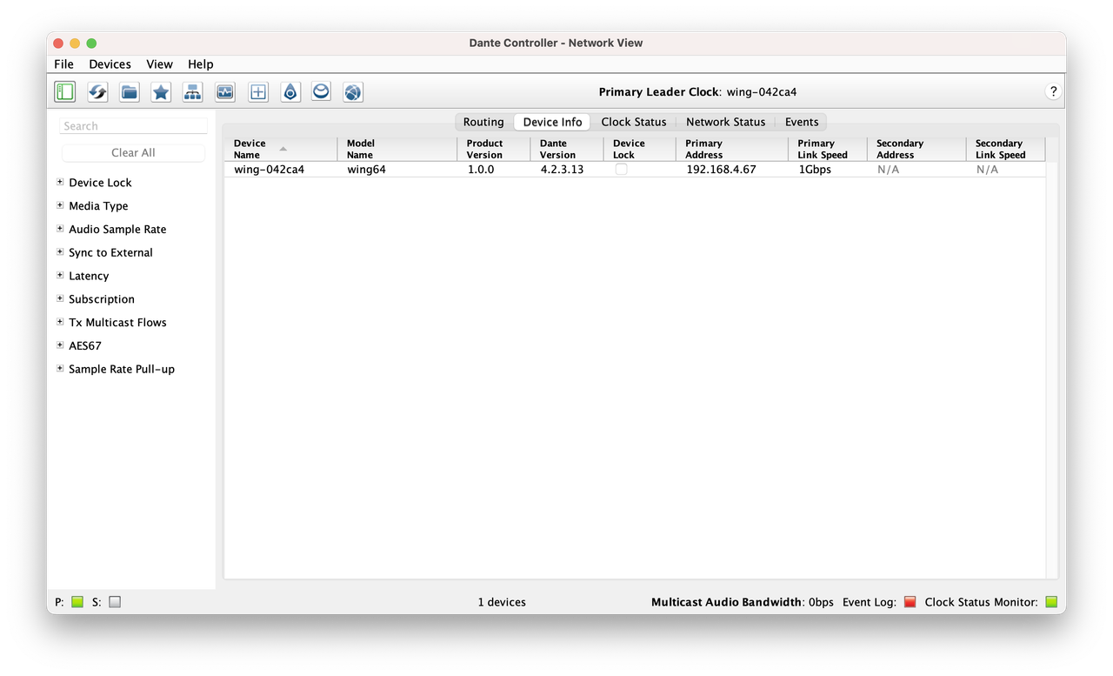Sort by the Primary Link Speed header
This screenshot has width=1113, height=676.
(x=827, y=149)
